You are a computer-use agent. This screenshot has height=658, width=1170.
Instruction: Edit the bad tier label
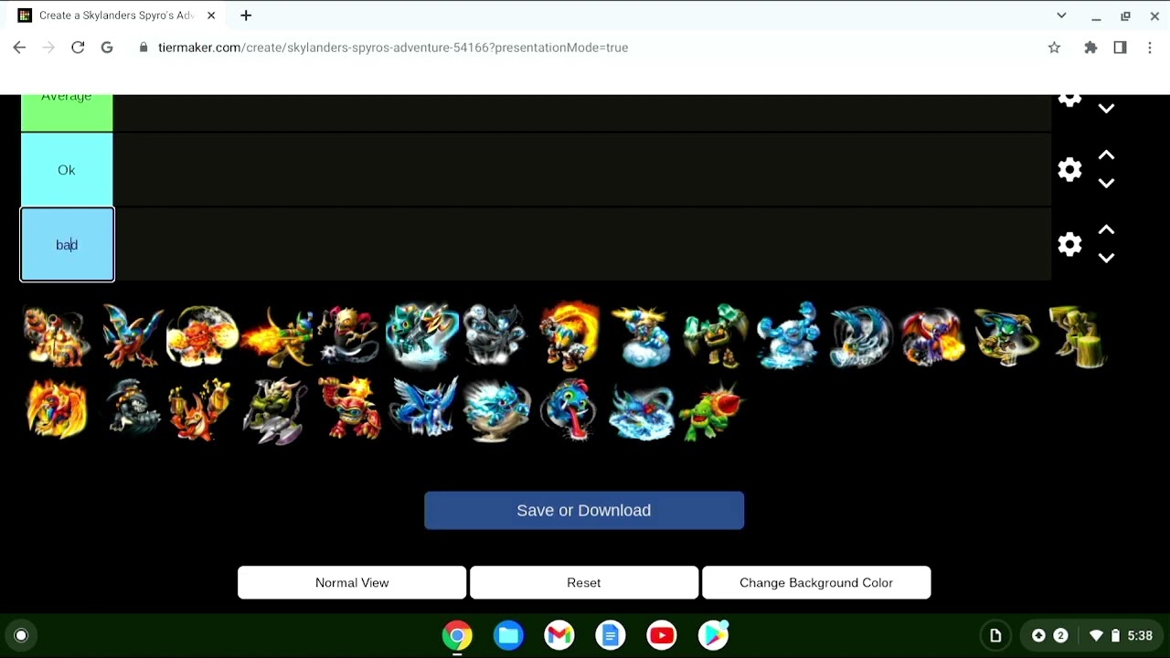click(67, 244)
